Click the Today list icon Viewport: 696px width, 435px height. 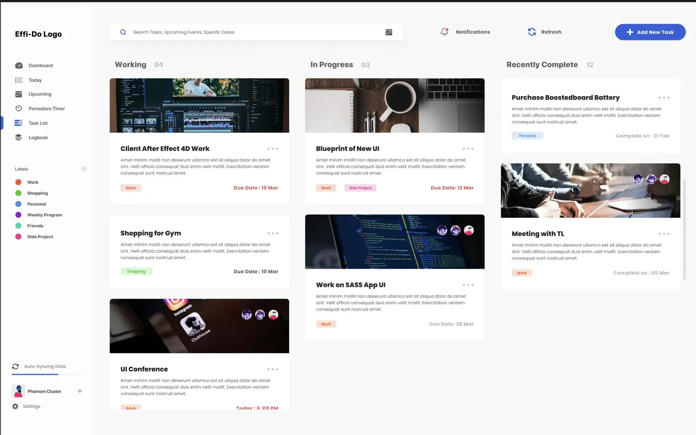point(19,80)
